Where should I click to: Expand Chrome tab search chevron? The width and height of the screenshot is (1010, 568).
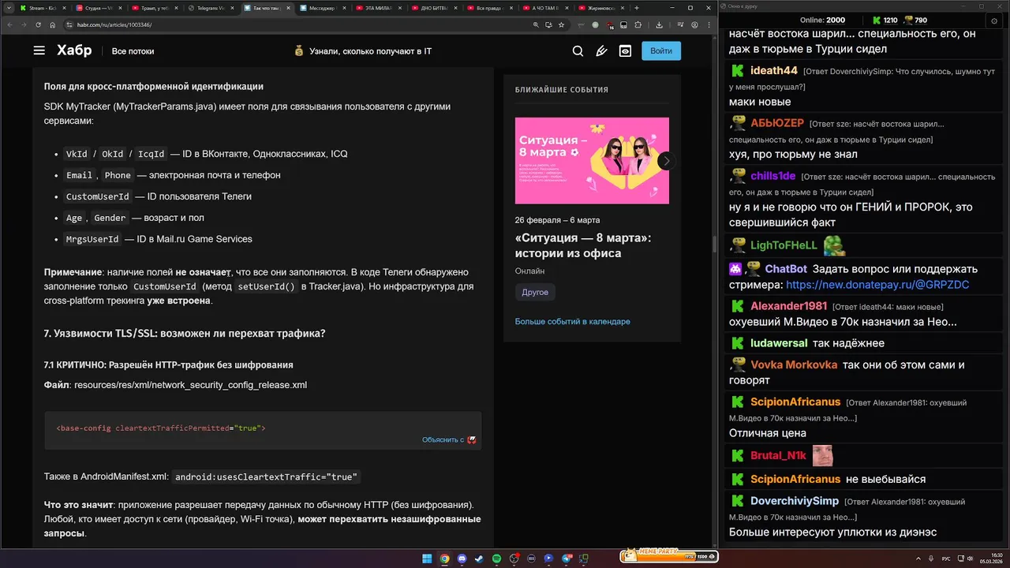click(x=9, y=8)
